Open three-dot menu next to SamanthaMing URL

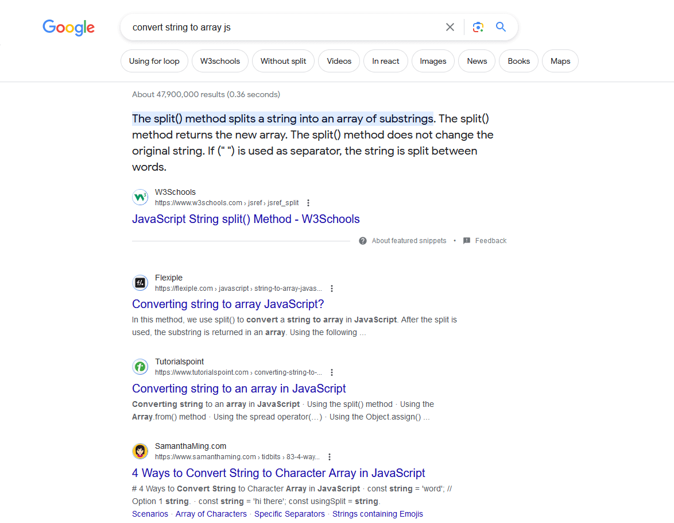coord(330,457)
